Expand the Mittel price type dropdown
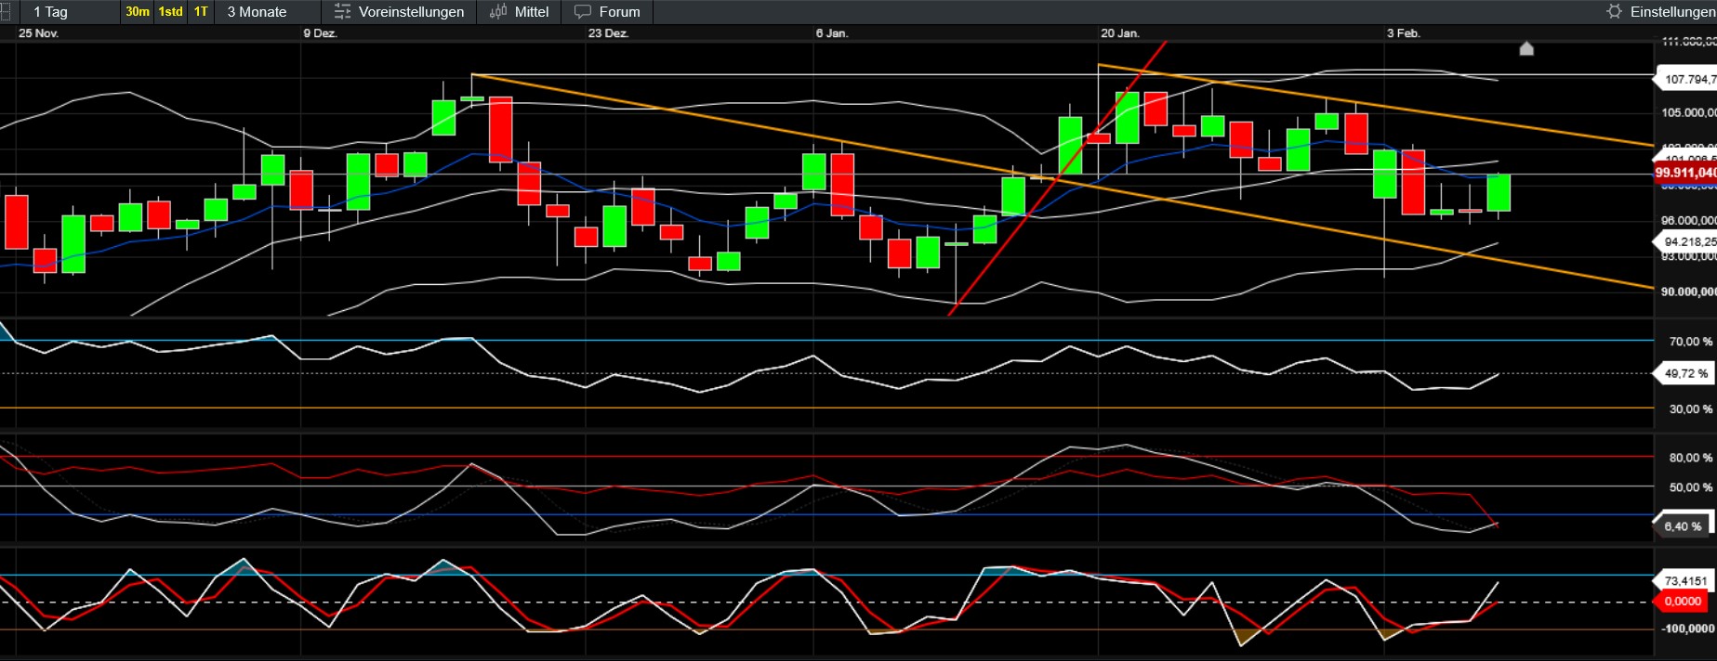Screen dimensions: 1717x661 point(531,12)
